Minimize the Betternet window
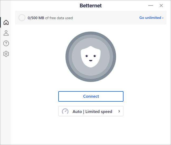 coord(151,6)
